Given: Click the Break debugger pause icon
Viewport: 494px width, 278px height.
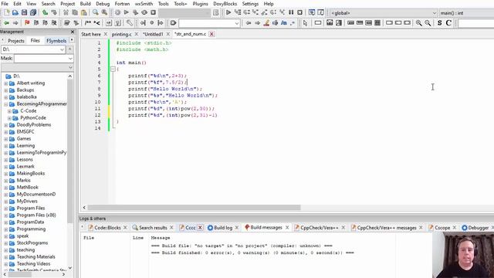Looking at the screenshot, I should 291,12.
